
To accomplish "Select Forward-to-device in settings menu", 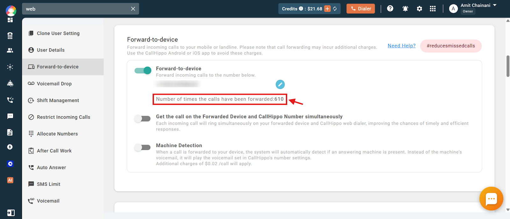I will [x=63, y=67].
